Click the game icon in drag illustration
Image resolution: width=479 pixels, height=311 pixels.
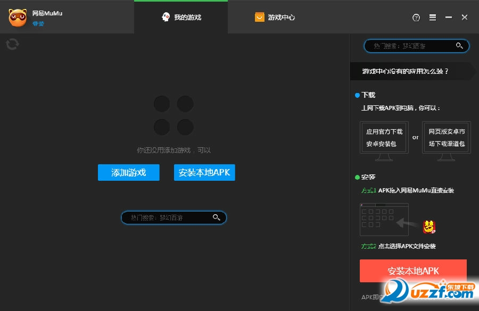(x=429, y=227)
